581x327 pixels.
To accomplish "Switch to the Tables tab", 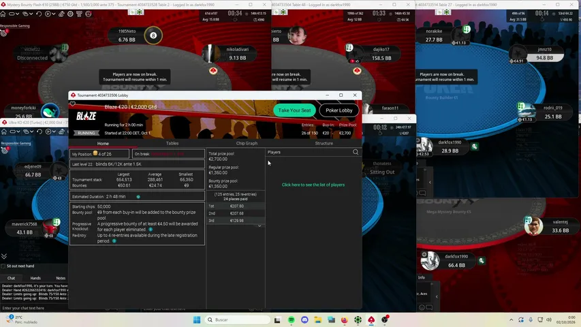I will coord(172,143).
